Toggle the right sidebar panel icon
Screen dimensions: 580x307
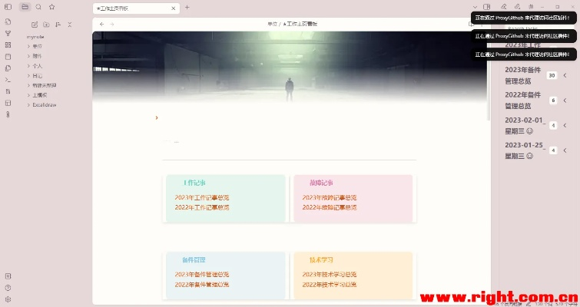point(487,7)
